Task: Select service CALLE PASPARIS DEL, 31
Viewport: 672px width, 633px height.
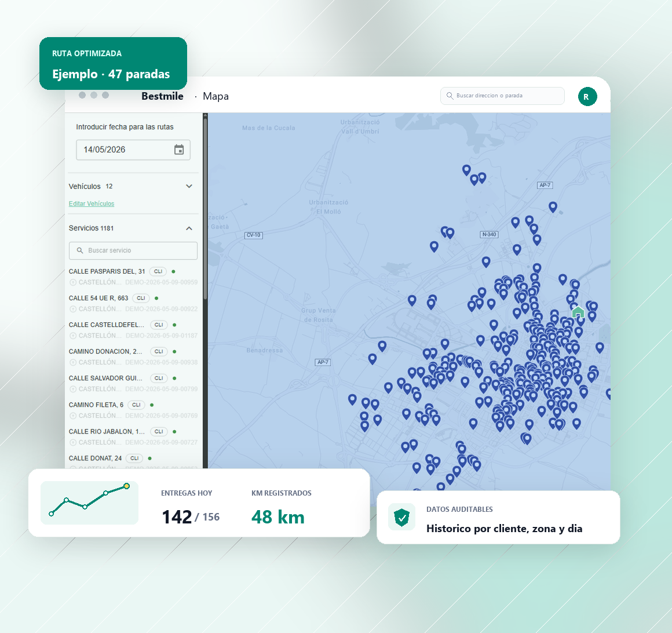Action: (x=107, y=271)
